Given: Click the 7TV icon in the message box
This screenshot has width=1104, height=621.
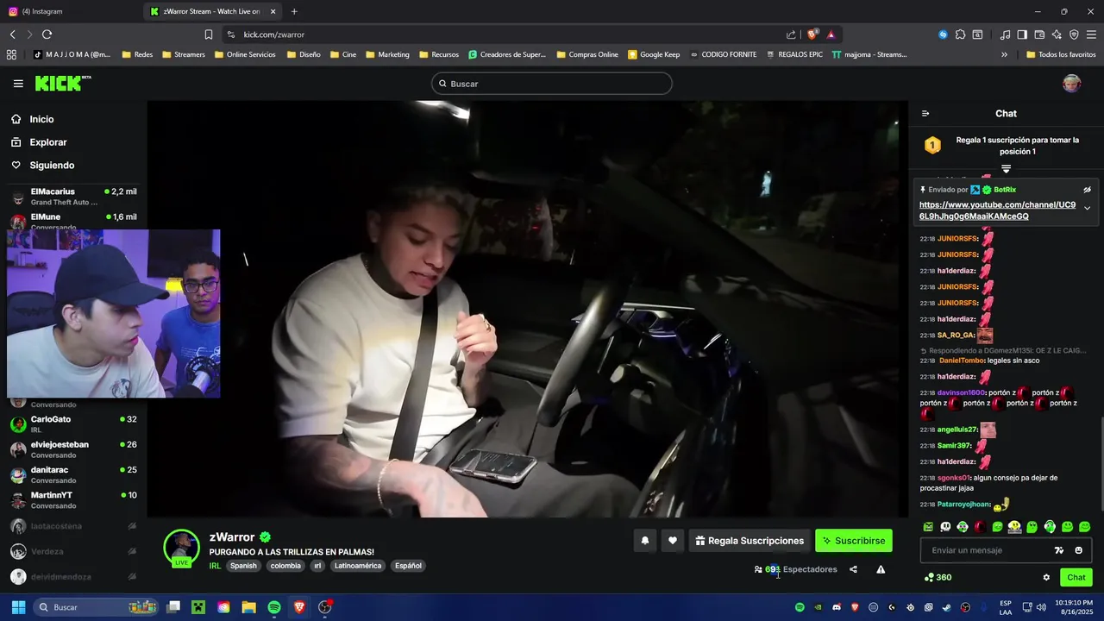Looking at the screenshot, I should click(x=1059, y=550).
